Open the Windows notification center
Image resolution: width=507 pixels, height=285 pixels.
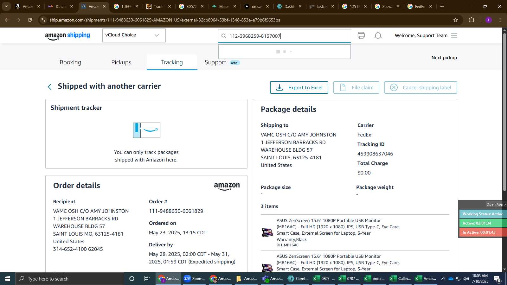(x=497, y=279)
